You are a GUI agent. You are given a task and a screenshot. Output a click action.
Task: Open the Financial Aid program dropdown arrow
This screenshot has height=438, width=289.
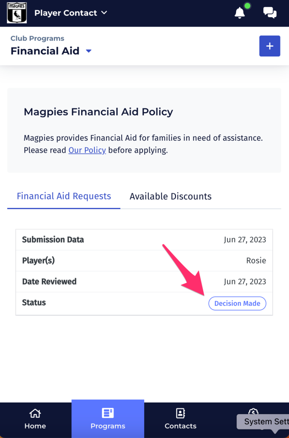(89, 51)
